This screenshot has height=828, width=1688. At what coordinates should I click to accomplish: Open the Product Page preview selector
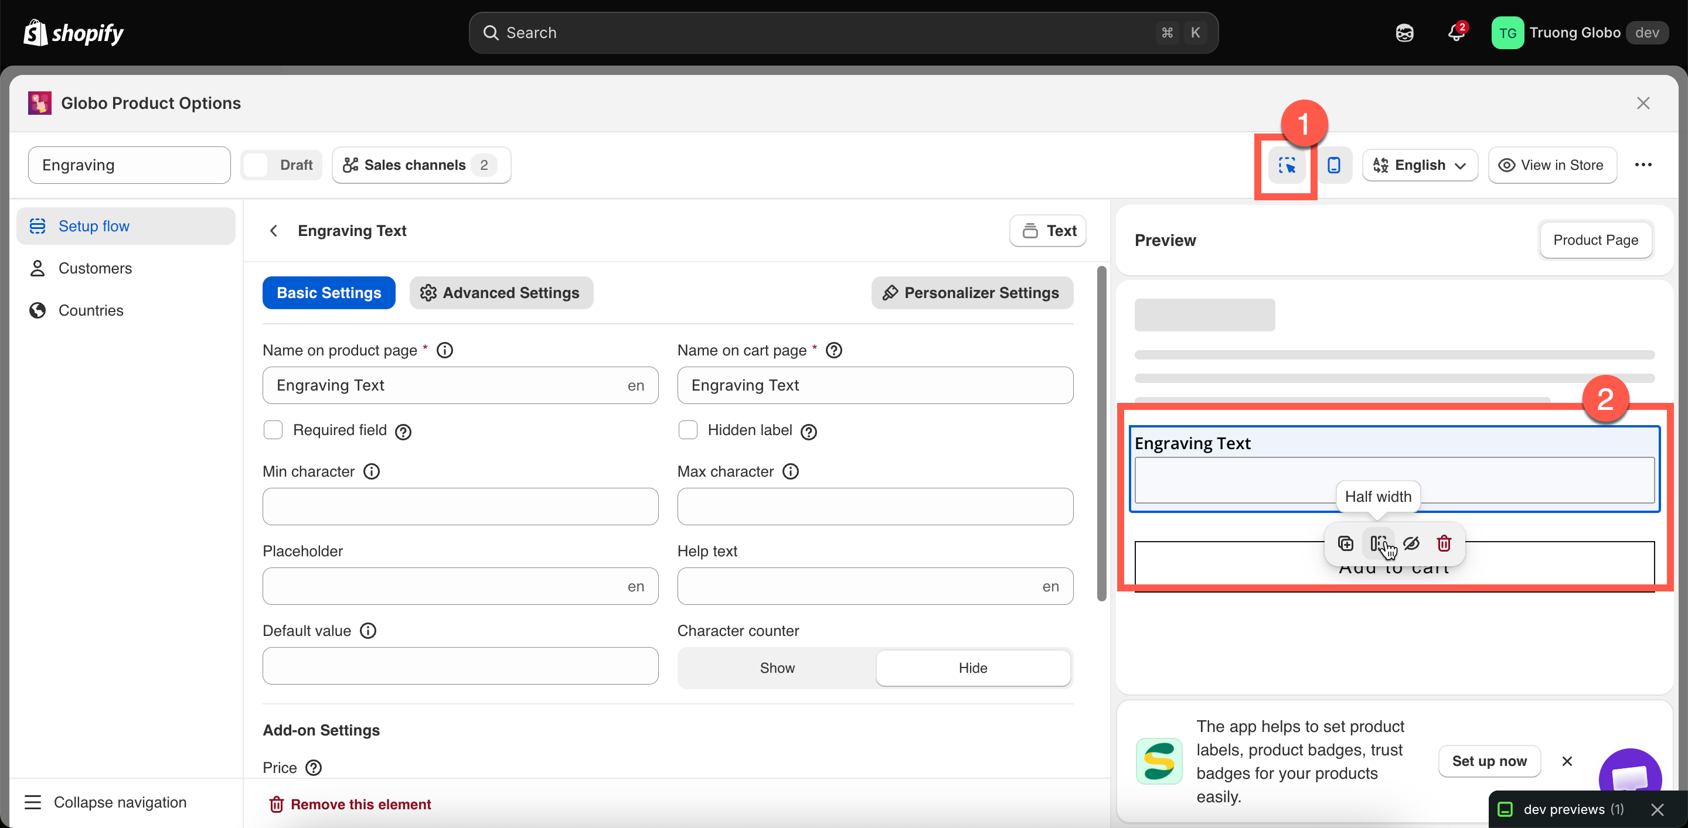pyautogui.click(x=1595, y=239)
